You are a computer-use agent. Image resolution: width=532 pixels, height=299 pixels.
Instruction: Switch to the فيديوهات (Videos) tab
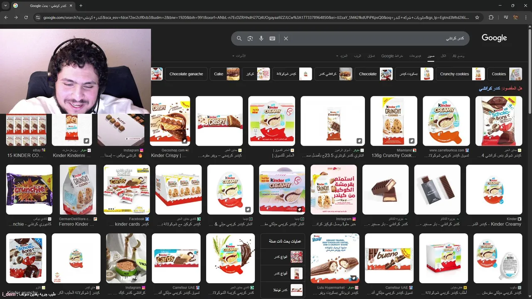point(415,56)
